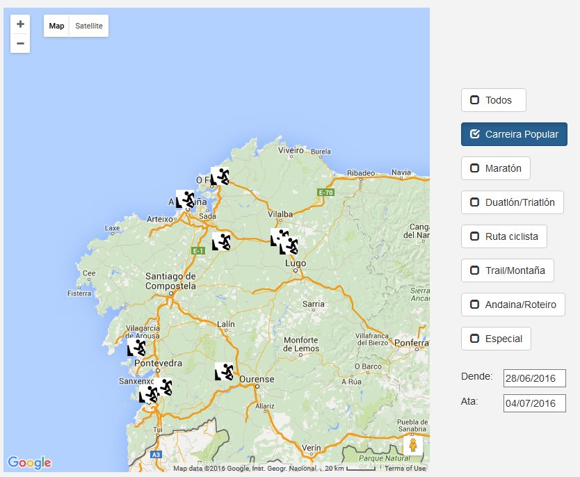Click the Lalín town label
Viewport: 580px width, 477px height.
(x=225, y=324)
